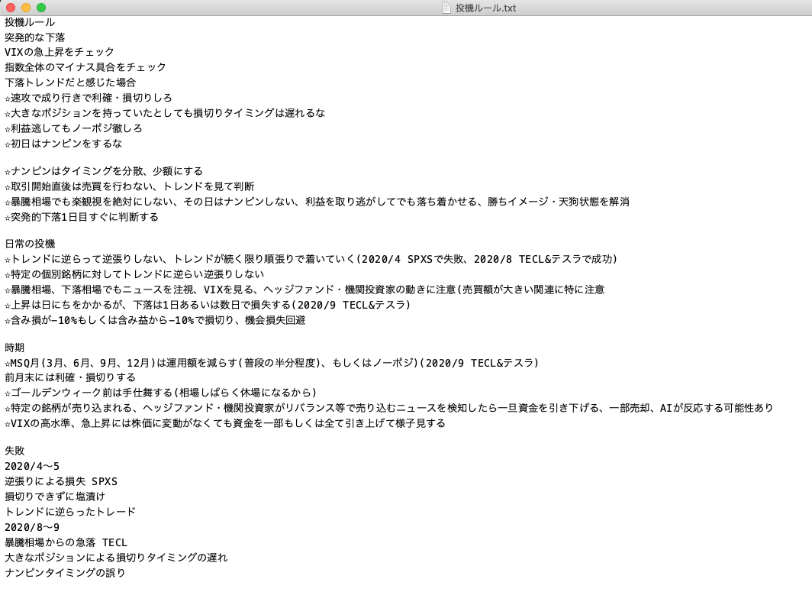Click the section heading 日常の投機
This screenshot has height=605, width=812.
(30, 244)
